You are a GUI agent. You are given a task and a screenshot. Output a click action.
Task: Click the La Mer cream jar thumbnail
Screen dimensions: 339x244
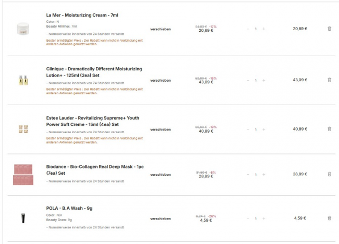tap(23, 28)
